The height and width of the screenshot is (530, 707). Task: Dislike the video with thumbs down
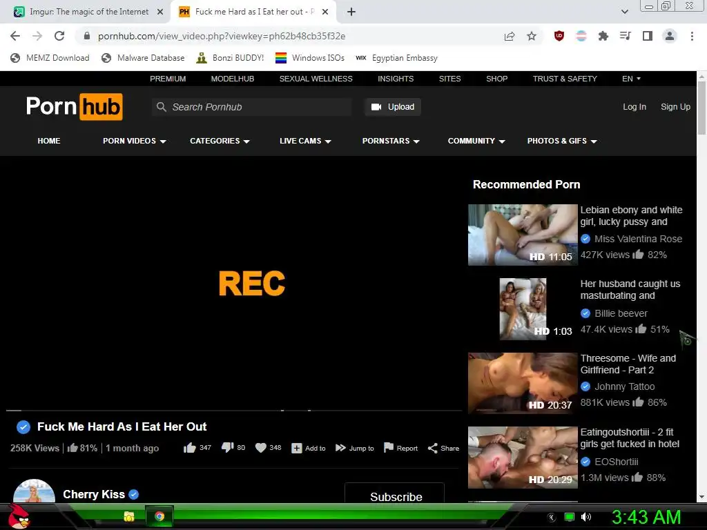pyautogui.click(x=227, y=447)
